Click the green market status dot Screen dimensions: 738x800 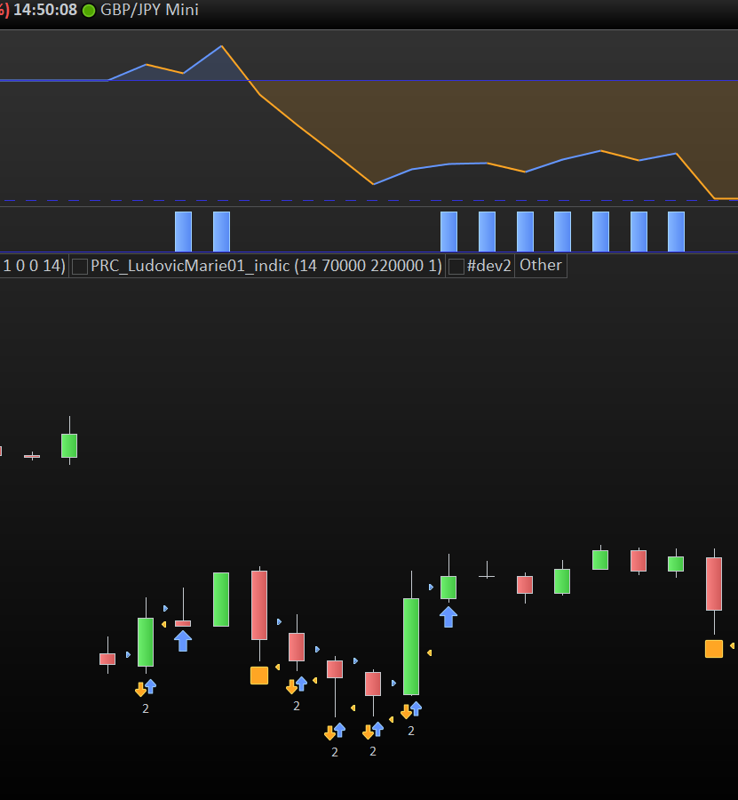point(89,10)
